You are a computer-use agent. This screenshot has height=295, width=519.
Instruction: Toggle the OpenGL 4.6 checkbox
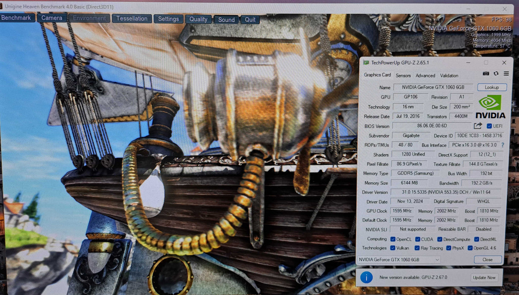[470, 248]
